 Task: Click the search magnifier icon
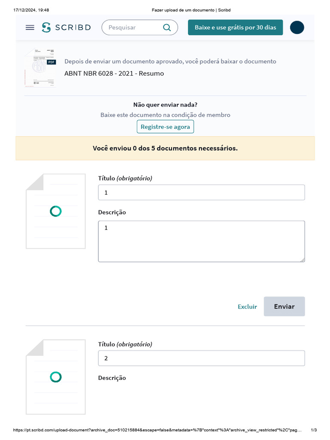(x=167, y=27)
